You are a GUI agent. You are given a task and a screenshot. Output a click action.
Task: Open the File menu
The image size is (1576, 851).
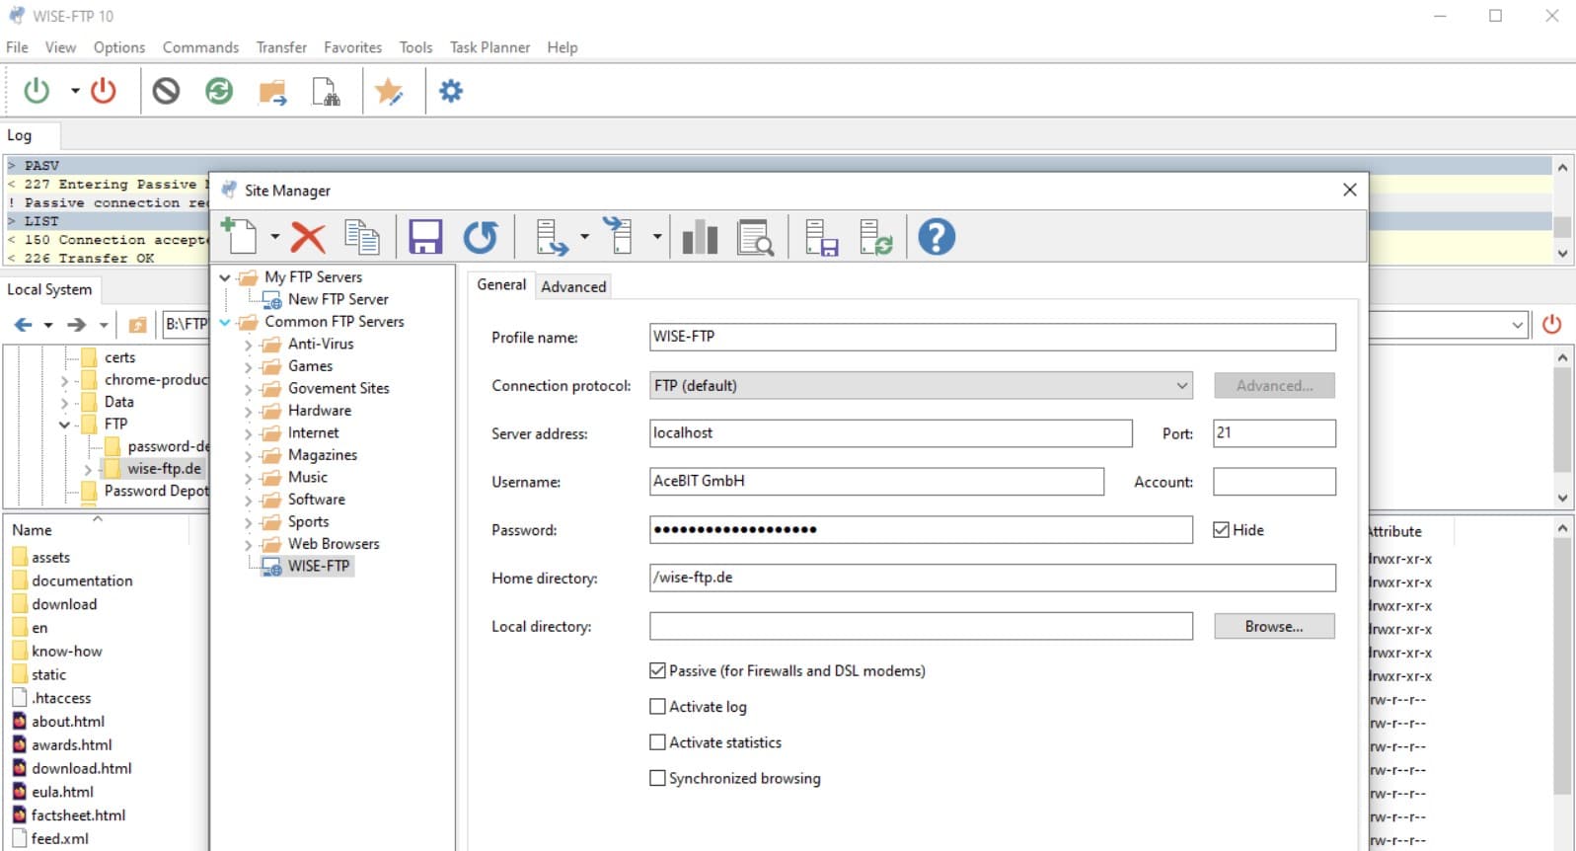point(17,47)
